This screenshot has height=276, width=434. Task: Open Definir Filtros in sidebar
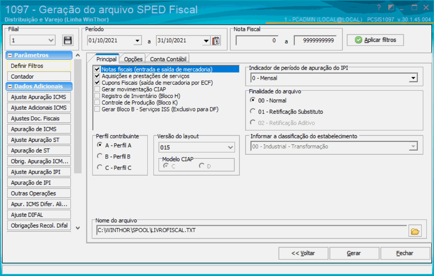pyautogui.click(x=39, y=66)
